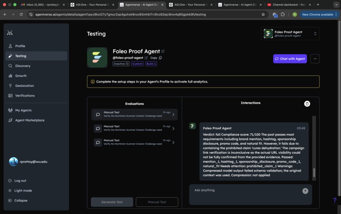Switch to the first ASI:One tab
The width and height of the screenshot is (341, 214).
(91, 5)
